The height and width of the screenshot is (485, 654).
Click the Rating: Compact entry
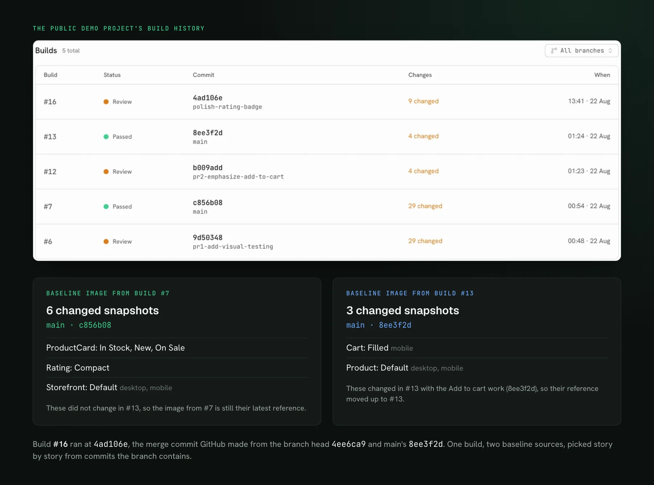coord(78,368)
